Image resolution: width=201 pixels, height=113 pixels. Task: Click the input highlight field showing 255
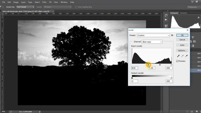pyautogui.click(x=169, y=68)
